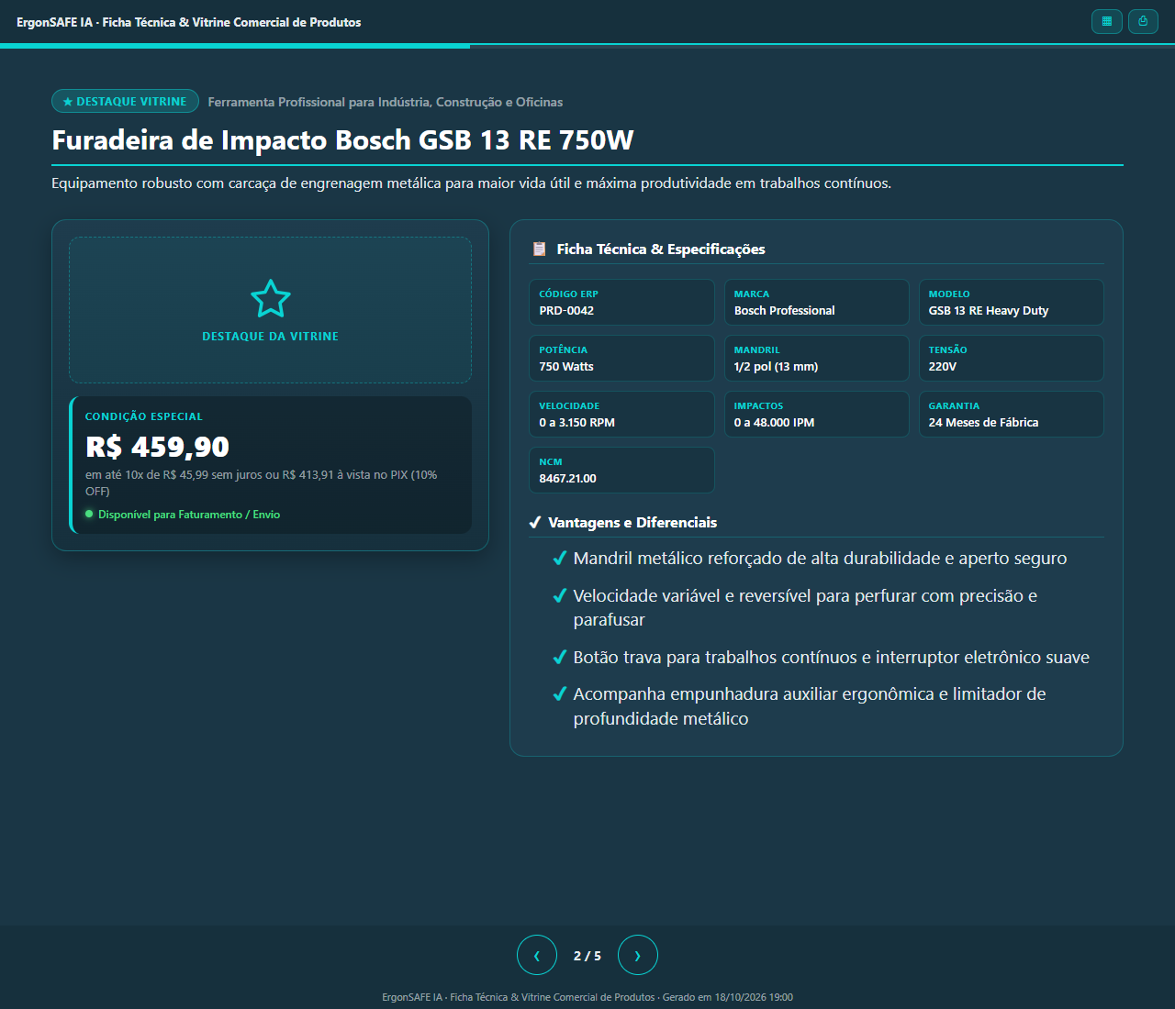Click the DESTAQUE VITRINE badge
This screenshot has height=1009, width=1175.
click(x=125, y=101)
